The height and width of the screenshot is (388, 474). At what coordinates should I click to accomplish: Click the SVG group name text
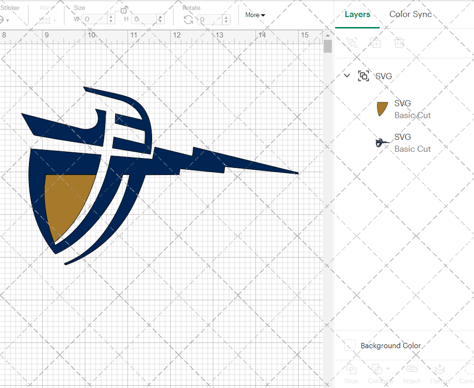(x=383, y=76)
